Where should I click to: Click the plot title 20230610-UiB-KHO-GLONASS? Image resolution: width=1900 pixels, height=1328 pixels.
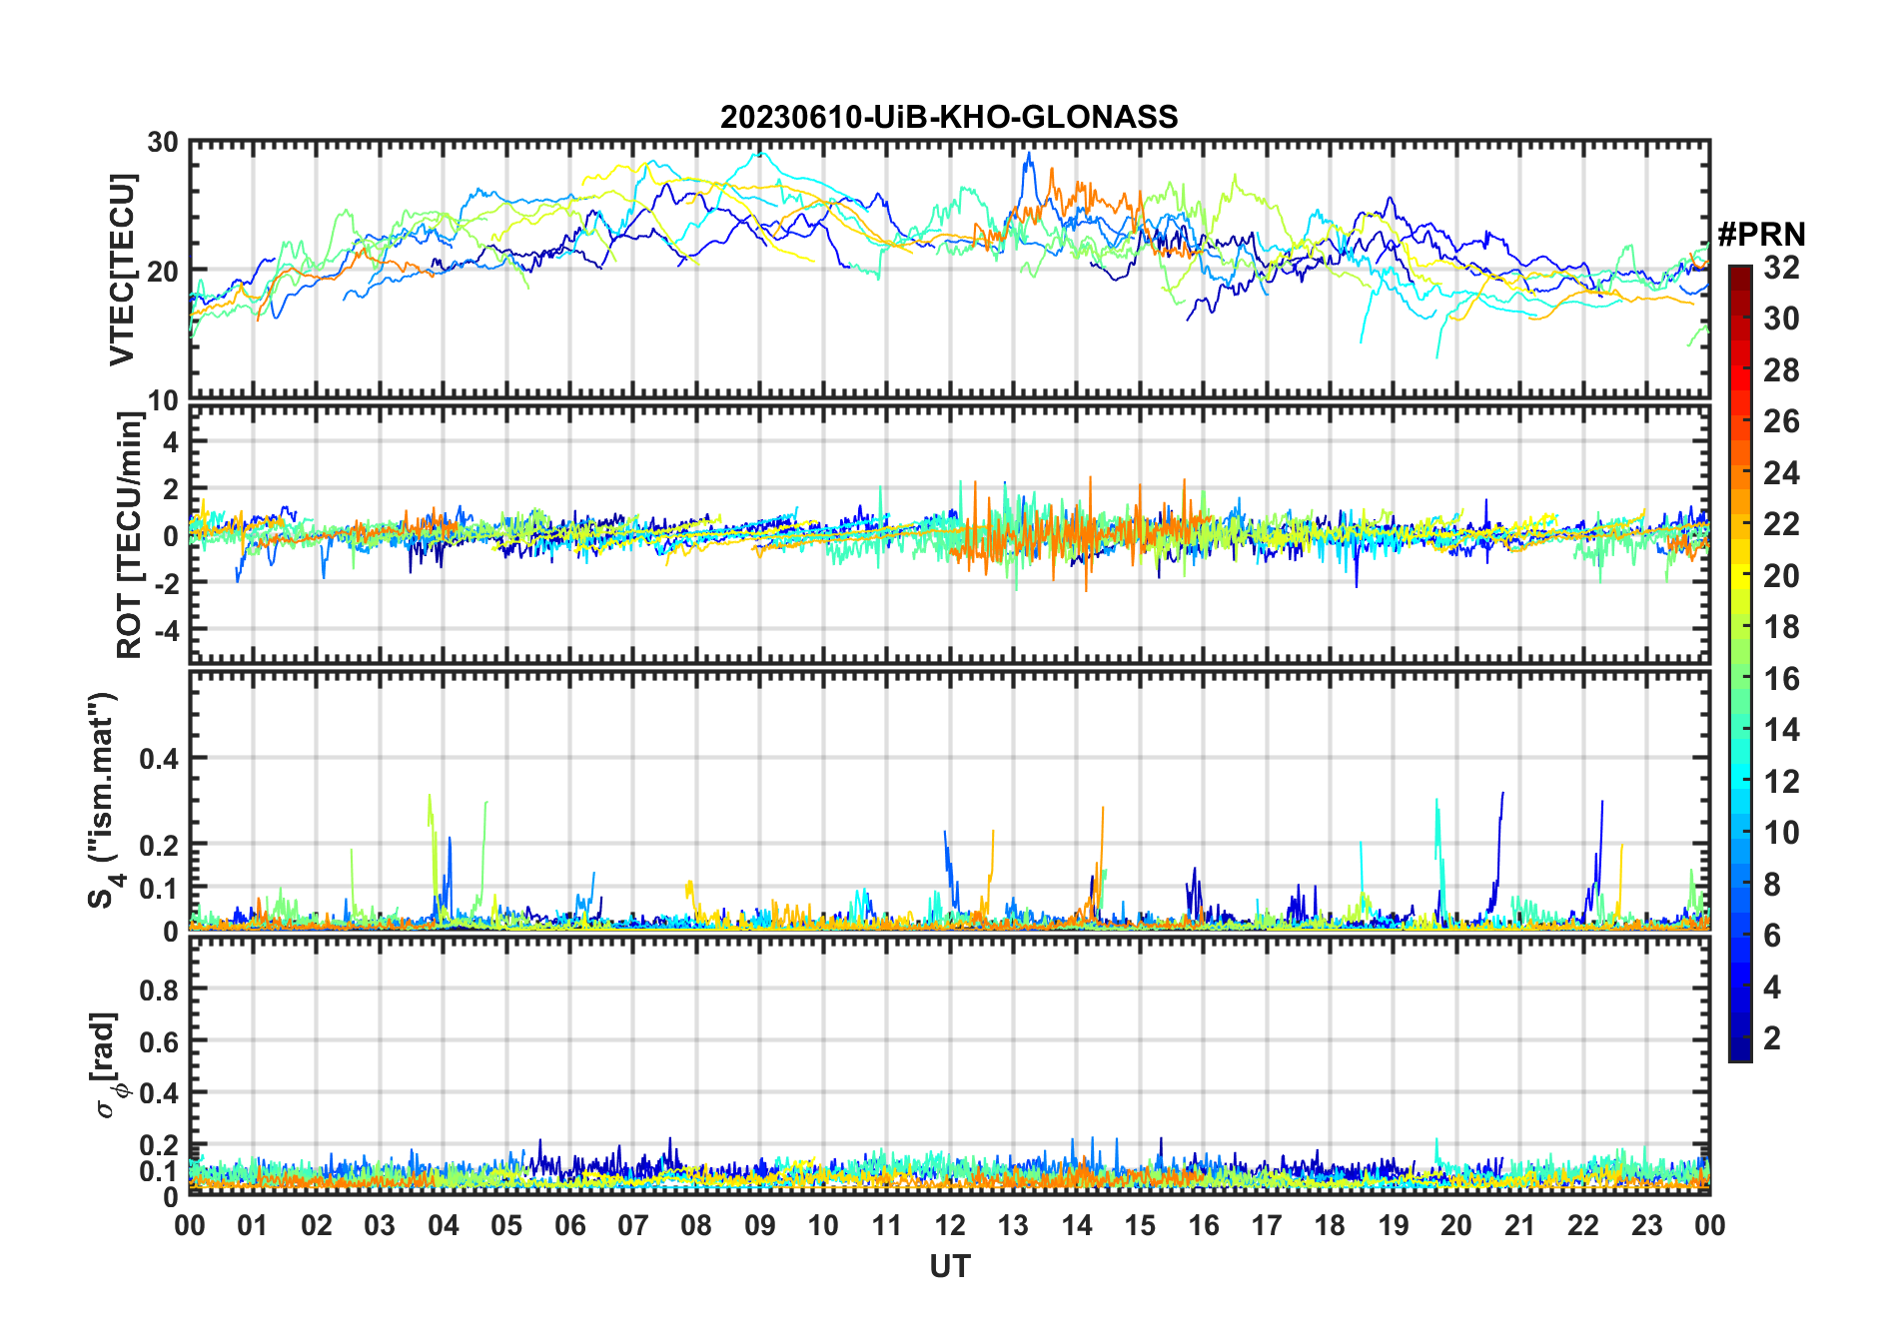click(949, 118)
